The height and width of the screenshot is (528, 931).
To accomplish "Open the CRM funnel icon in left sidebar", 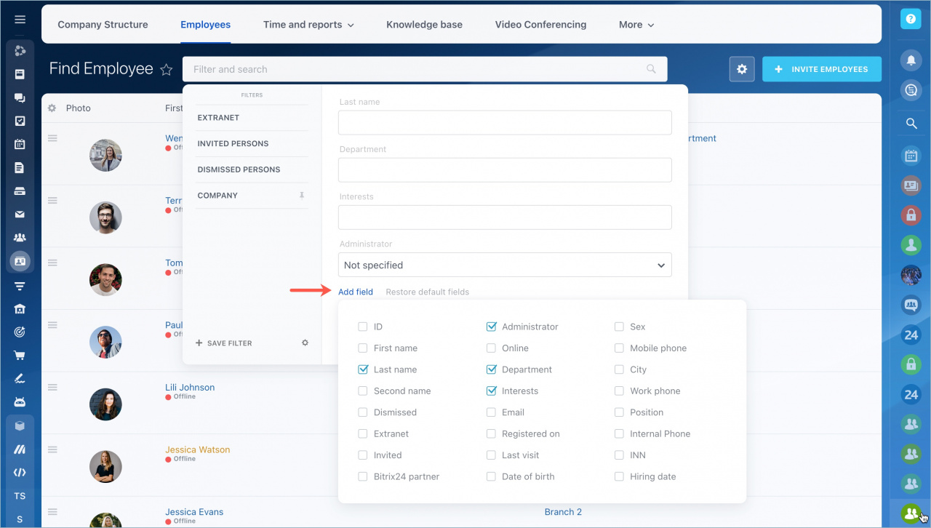I will pos(20,286).
